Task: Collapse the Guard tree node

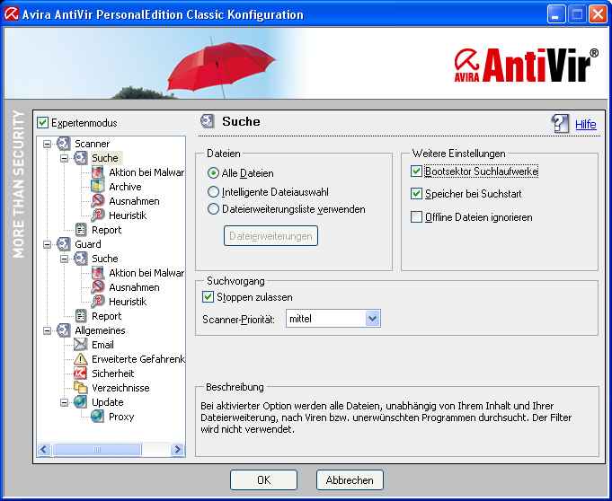Action: point(47,244)
